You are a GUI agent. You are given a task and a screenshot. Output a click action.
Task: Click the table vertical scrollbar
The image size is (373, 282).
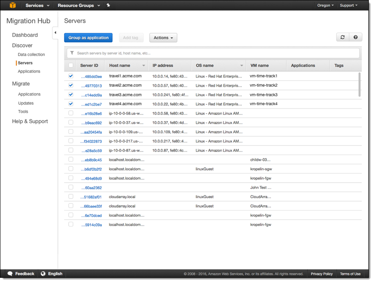(x=360, y=84)
